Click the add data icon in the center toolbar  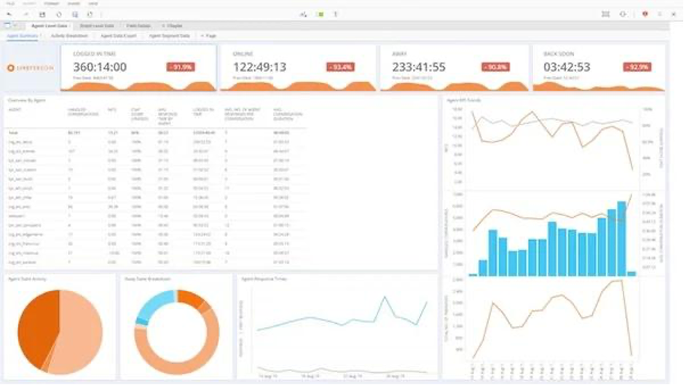point(303,14)
